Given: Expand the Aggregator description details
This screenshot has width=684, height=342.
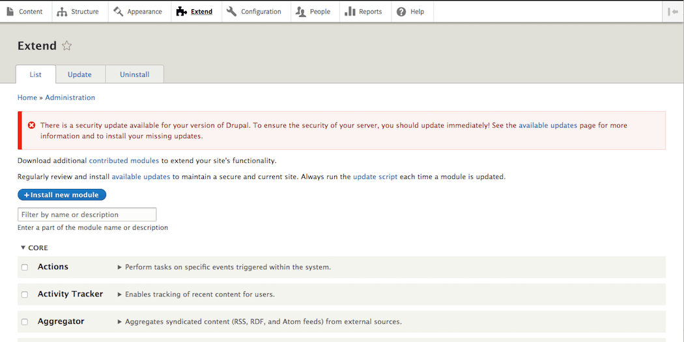Looking at the screenshot, I should click(x=120, y=322).
